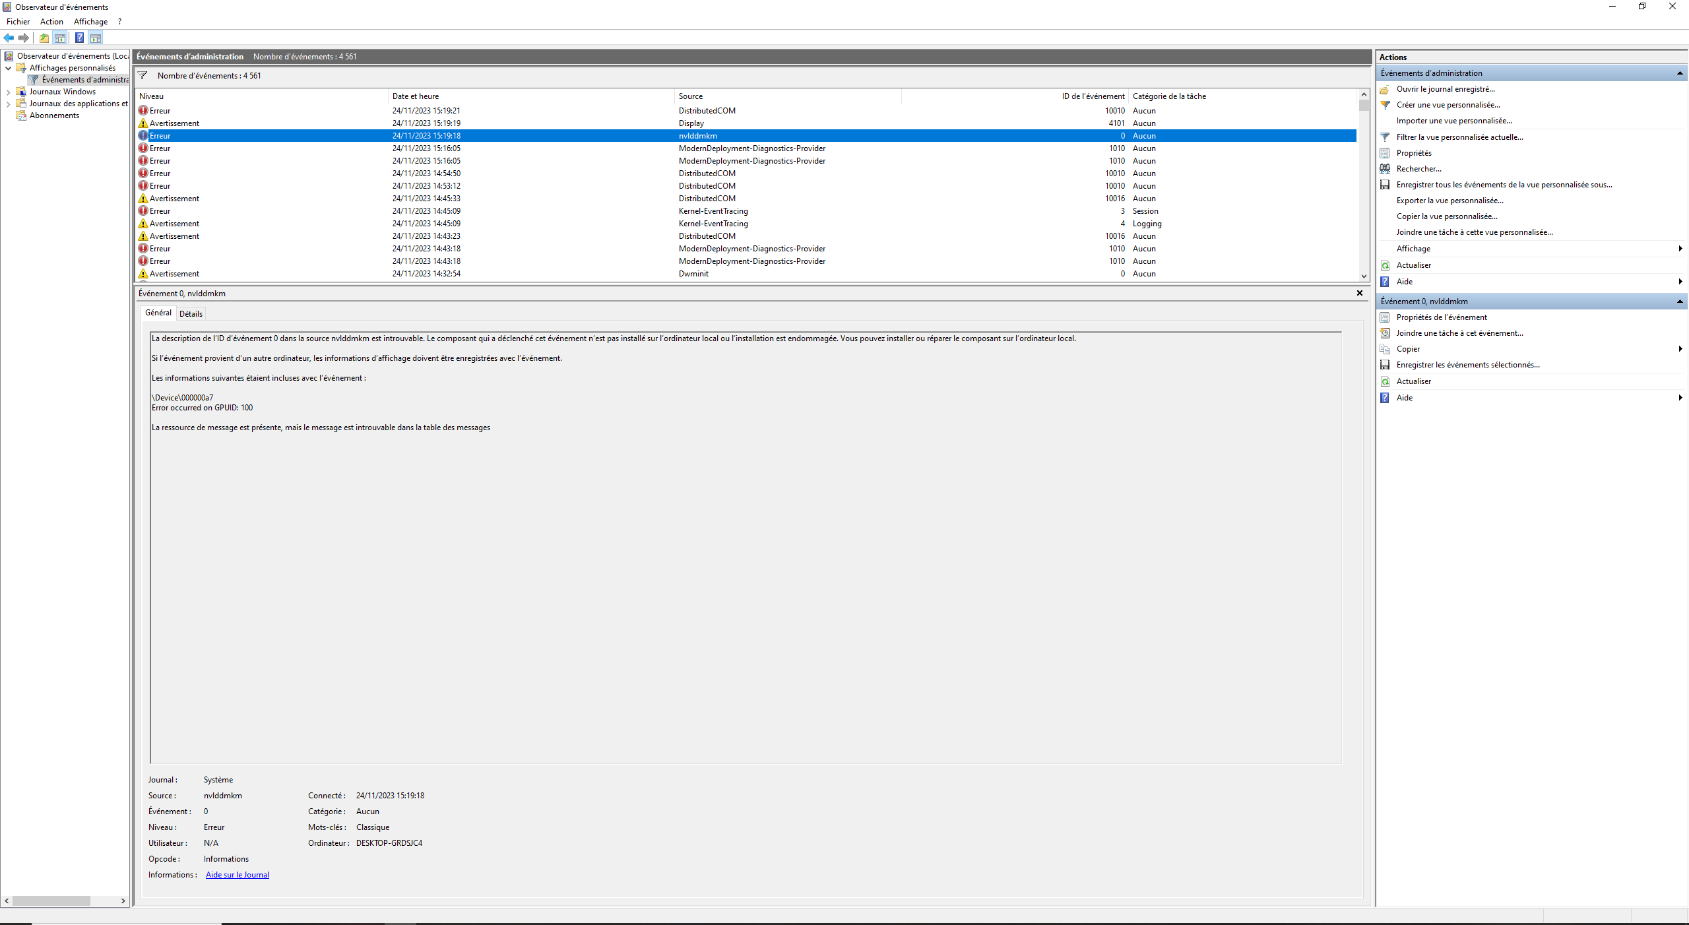Click the green Actualiser icon under Événements d'administration
Screen dimensions: 1689x925
[1385, 265]
